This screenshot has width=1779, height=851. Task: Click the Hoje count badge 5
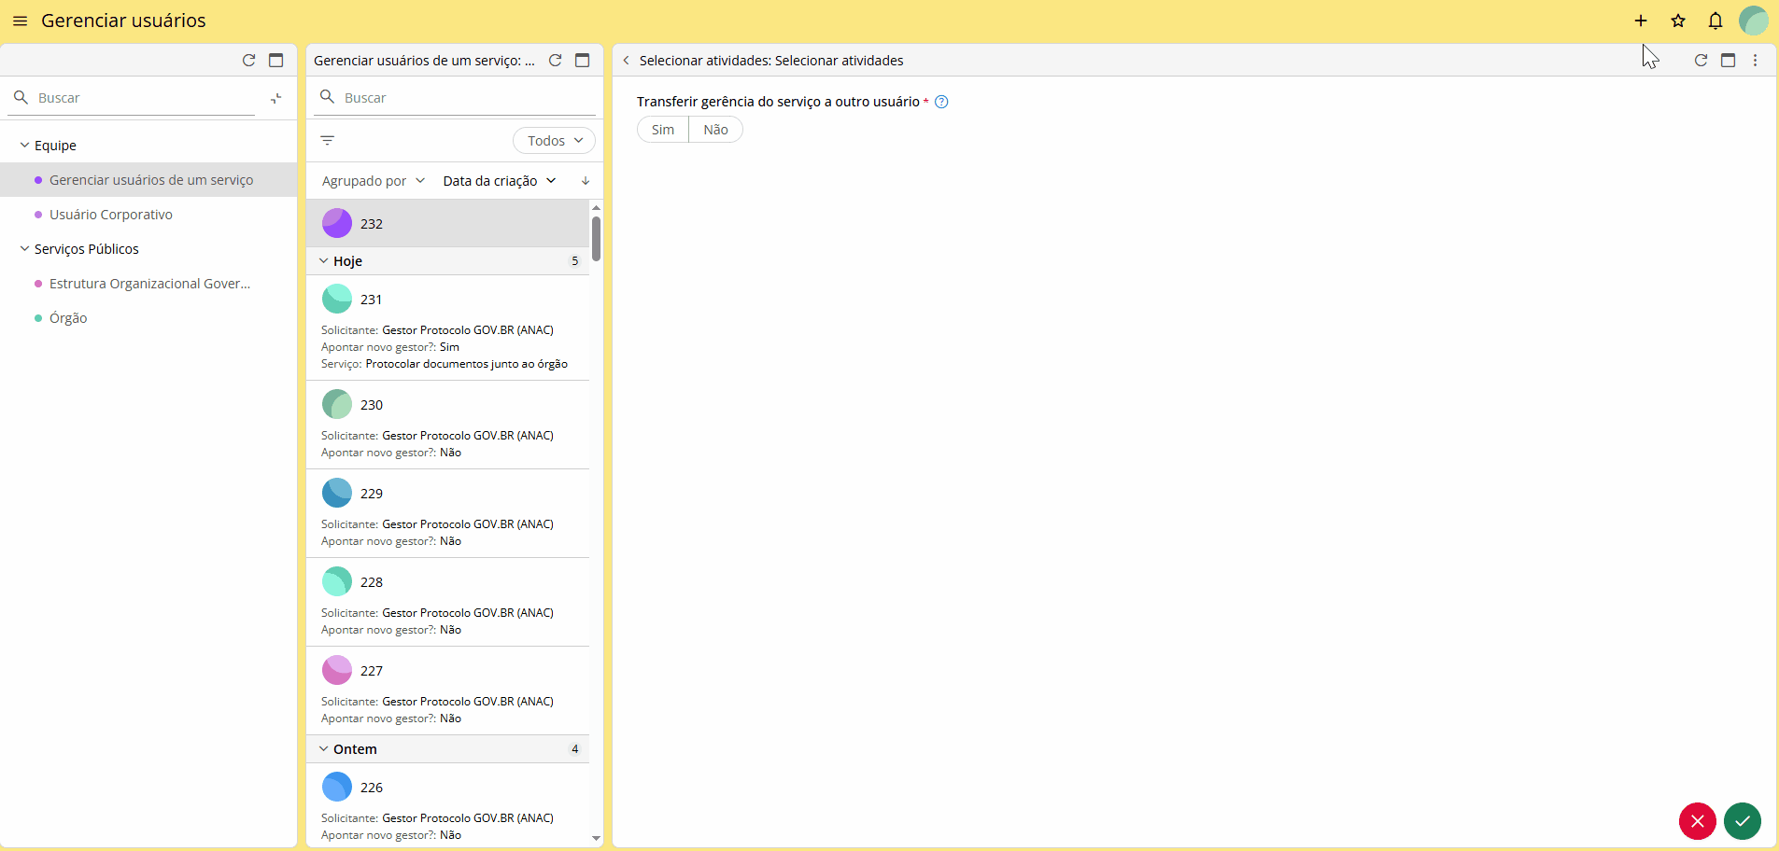click(575, 261)
